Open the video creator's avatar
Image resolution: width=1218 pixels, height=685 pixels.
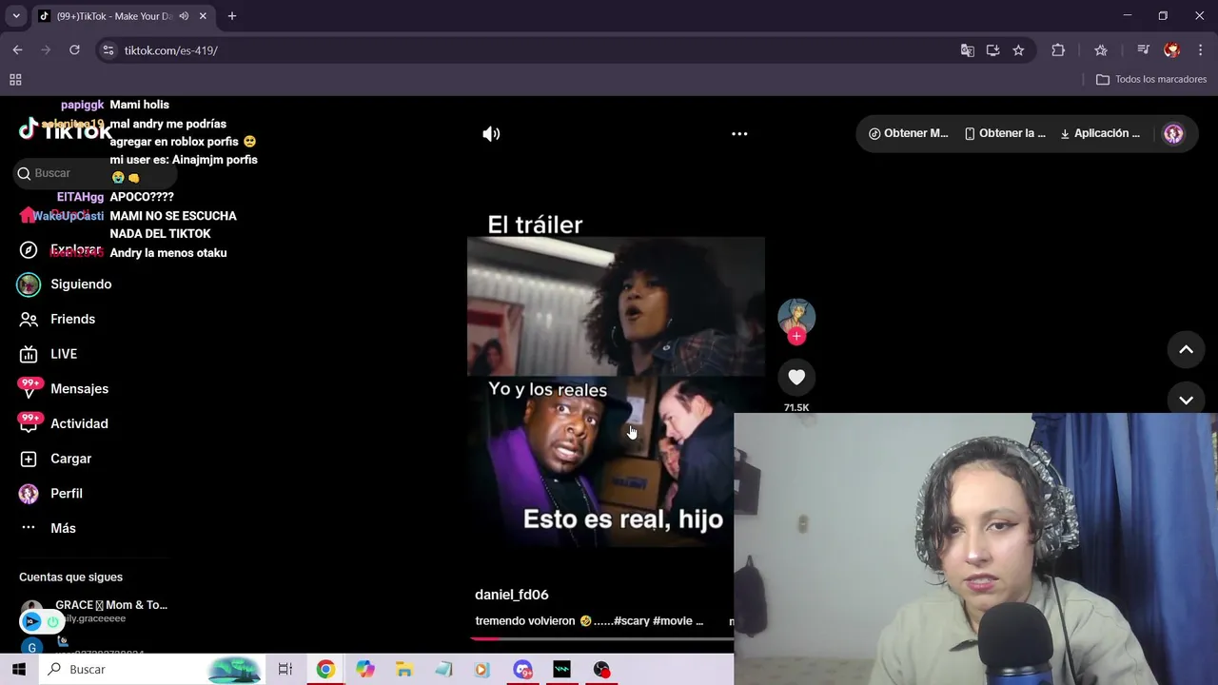pyautogui.click(x=796, y=317)
